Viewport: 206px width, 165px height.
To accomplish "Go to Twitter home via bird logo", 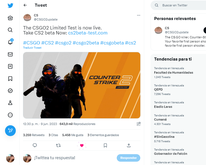I will coord(10,6).
